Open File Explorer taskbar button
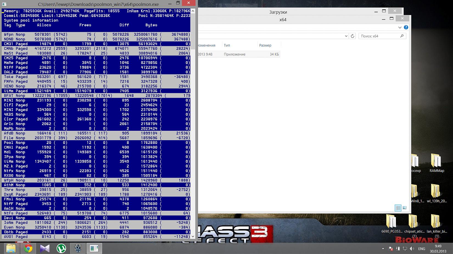This screenshot has width=453, height=254. pyautogui.click(x=11, y=249)
